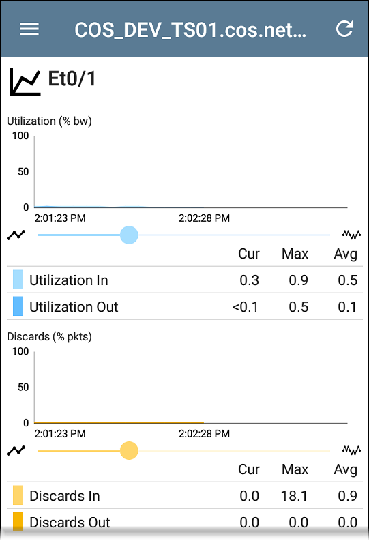
Task: Tap the refresh icon in header
Action: pyautogui.click(x=344, y=29)
